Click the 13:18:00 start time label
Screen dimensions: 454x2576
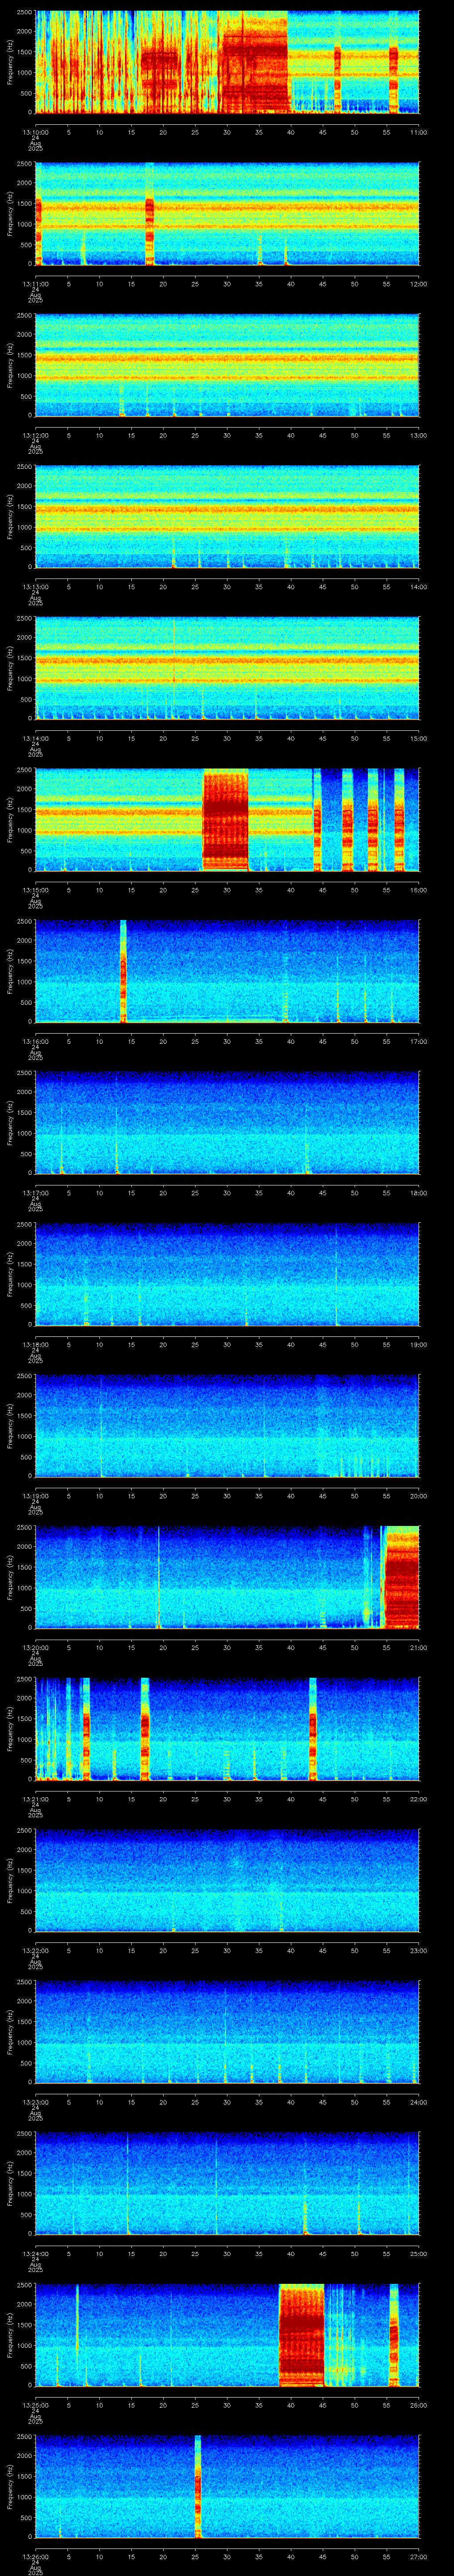click(35, 1344)
